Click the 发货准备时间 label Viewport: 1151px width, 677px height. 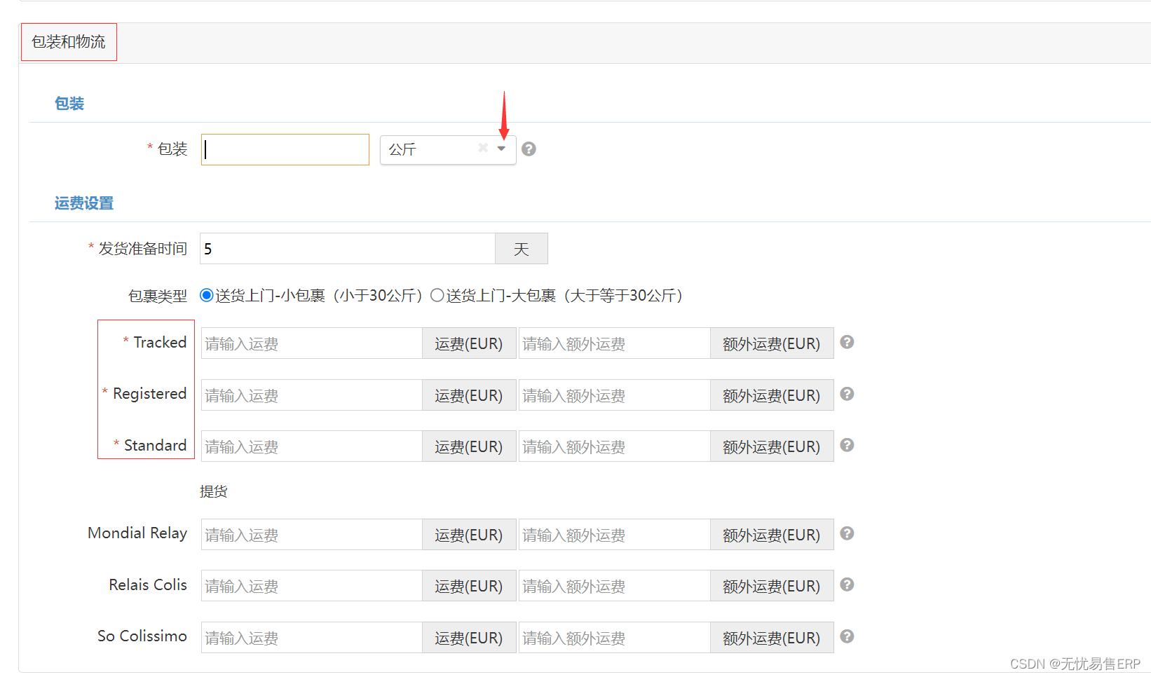(142, 249)
